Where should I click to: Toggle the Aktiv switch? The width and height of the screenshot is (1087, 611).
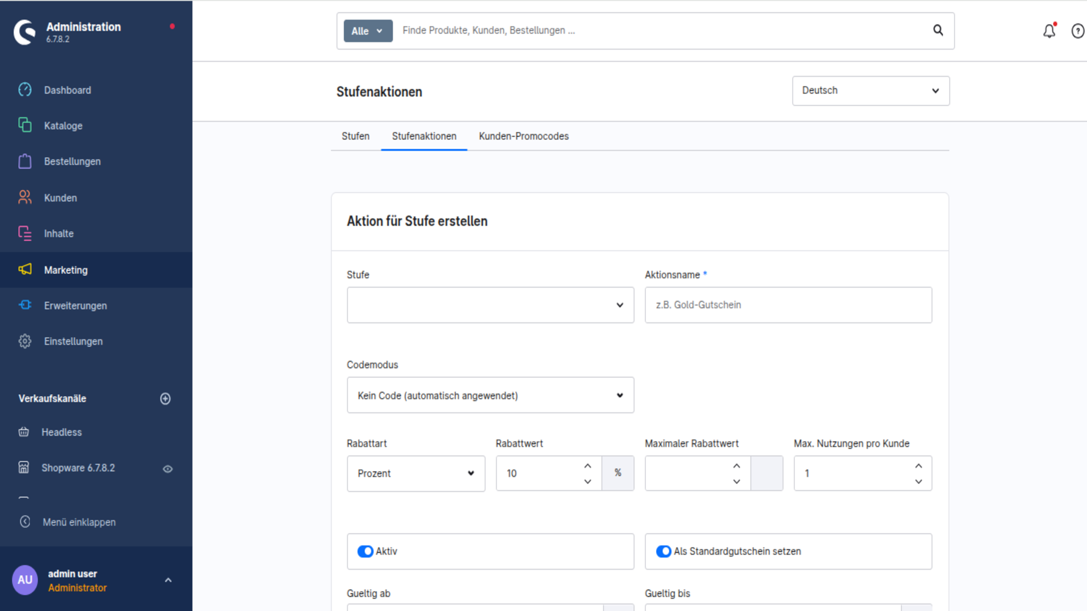365,551
